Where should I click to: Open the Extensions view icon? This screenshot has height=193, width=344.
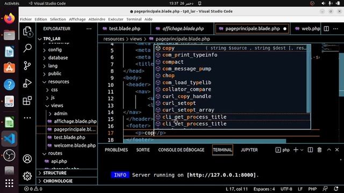click(27, 101)
